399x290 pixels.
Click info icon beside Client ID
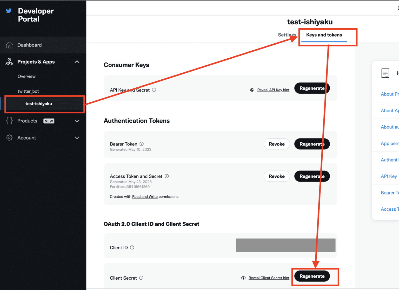pyautogui.click(x=132, y=247)
